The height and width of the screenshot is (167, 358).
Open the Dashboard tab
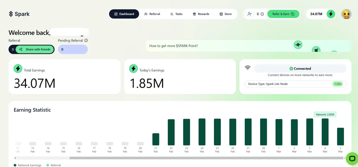124,14
